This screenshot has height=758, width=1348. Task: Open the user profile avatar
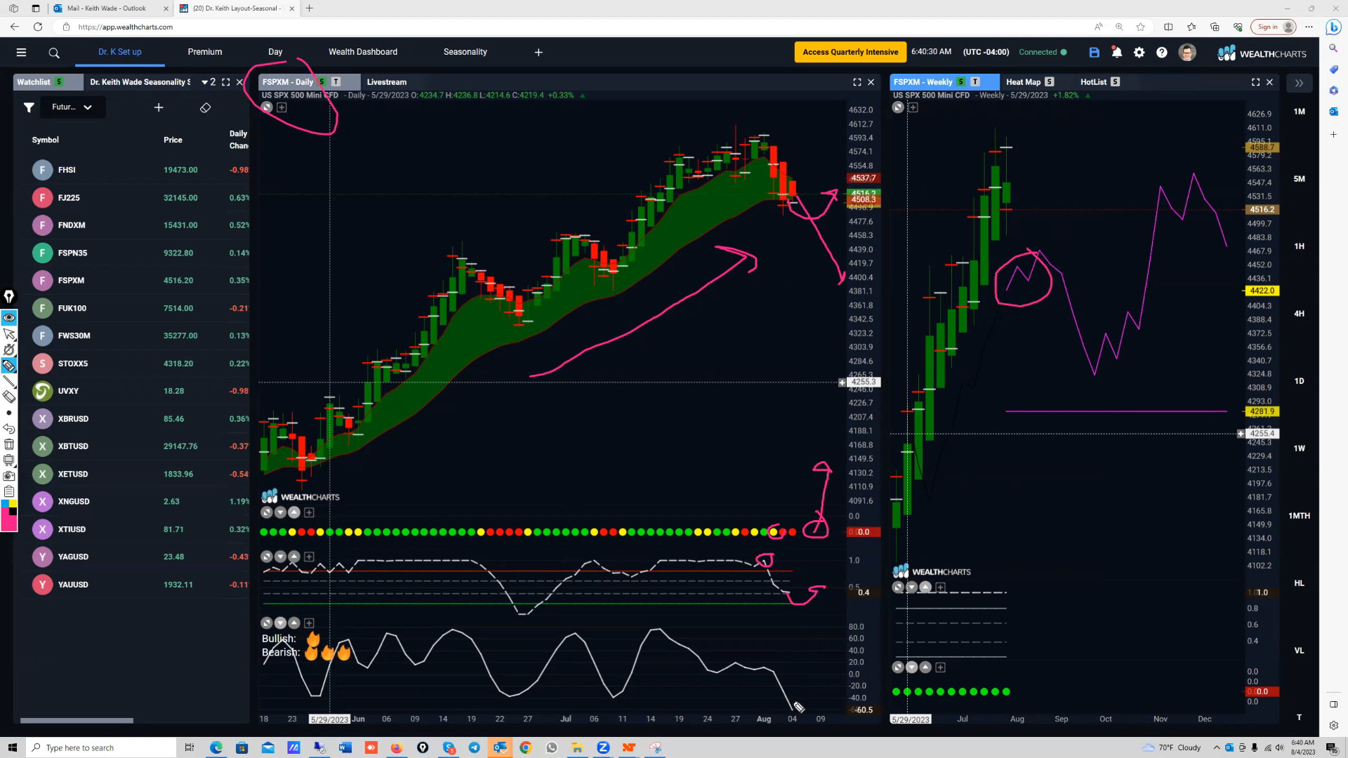click(x=1187, y=53)
